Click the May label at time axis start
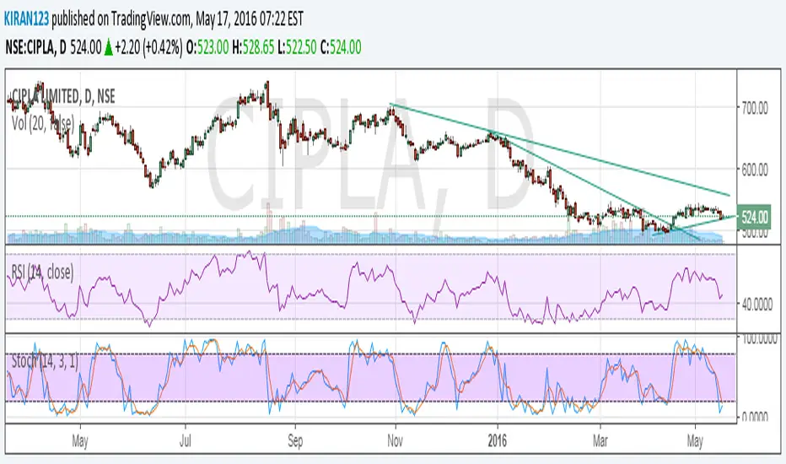Screen dimensions: 786x464 coord(80,440)
